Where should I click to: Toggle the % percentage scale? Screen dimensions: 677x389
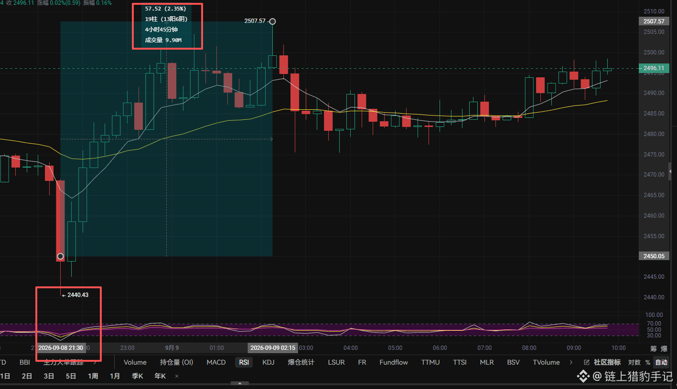[648, 362]
